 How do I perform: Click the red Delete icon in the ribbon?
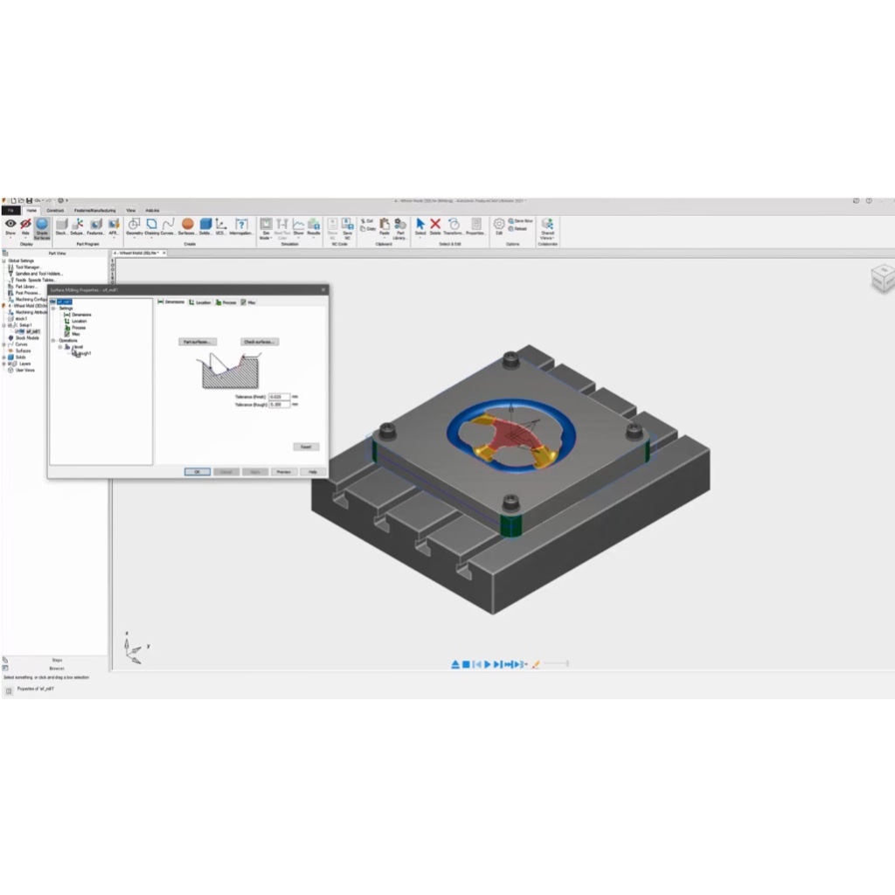[435, 227]
